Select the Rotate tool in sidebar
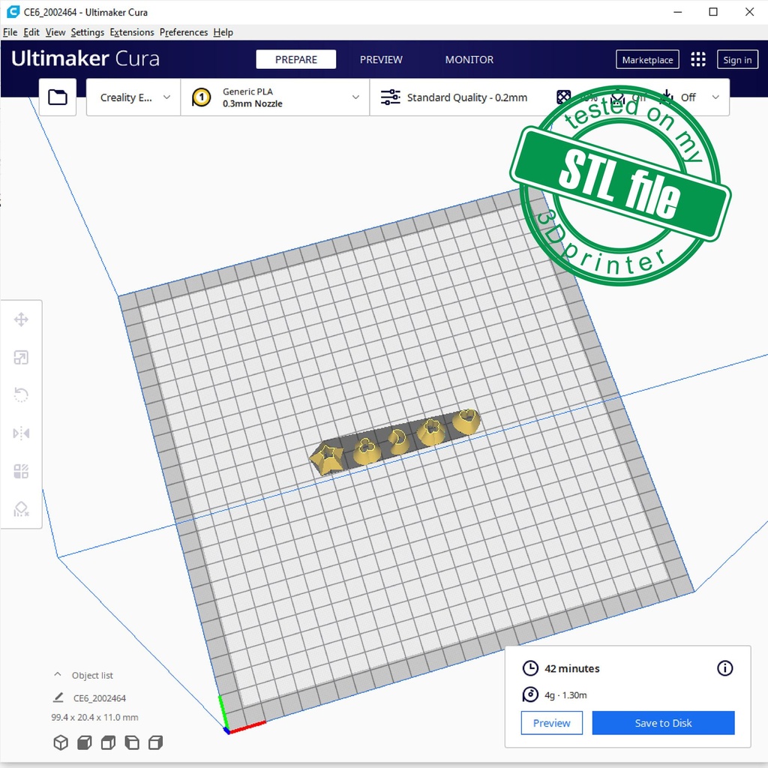Viewport: 768px width, 768px height. click(21, 395)
